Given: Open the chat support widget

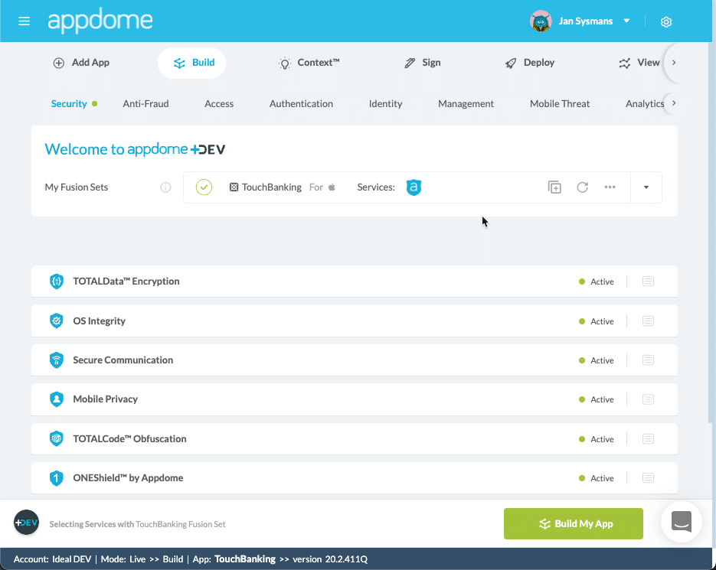Looking at the screenshot, I should 682,522.
